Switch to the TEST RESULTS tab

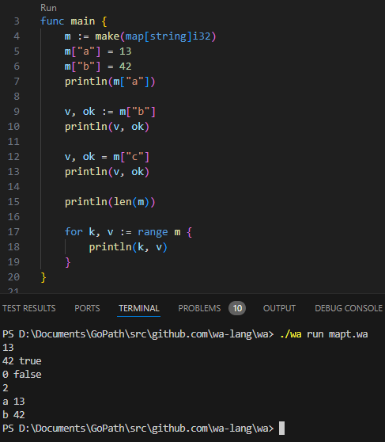[29, 308]
